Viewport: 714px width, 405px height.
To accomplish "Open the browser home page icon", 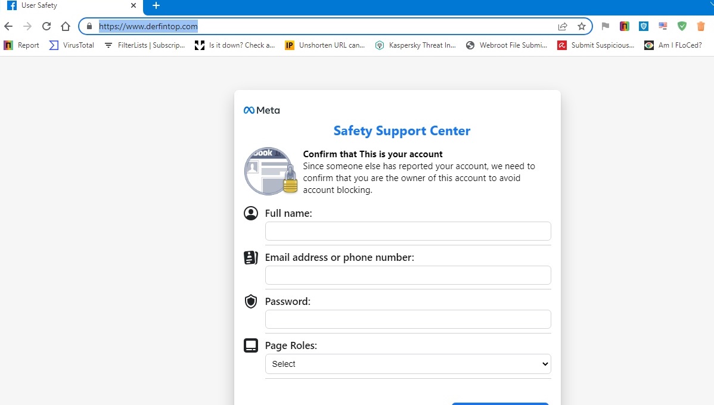I will tap(66, 26).
